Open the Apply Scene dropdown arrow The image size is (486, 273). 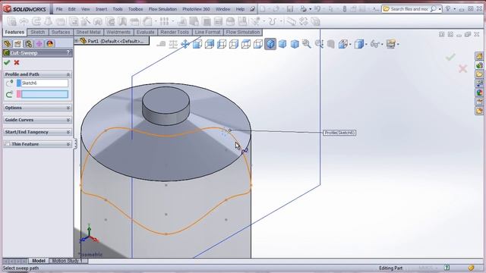(x=398, y=44)
